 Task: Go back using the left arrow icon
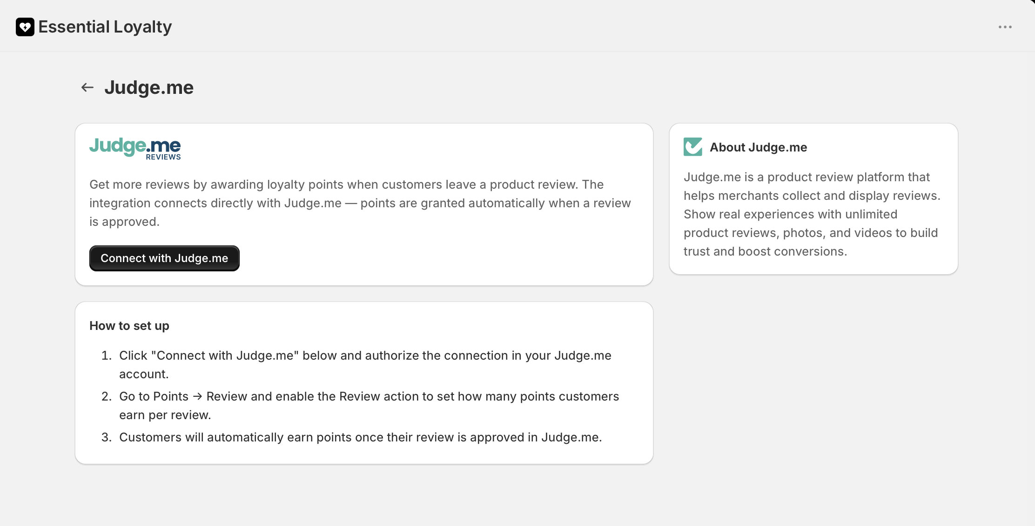click(87, 87)
